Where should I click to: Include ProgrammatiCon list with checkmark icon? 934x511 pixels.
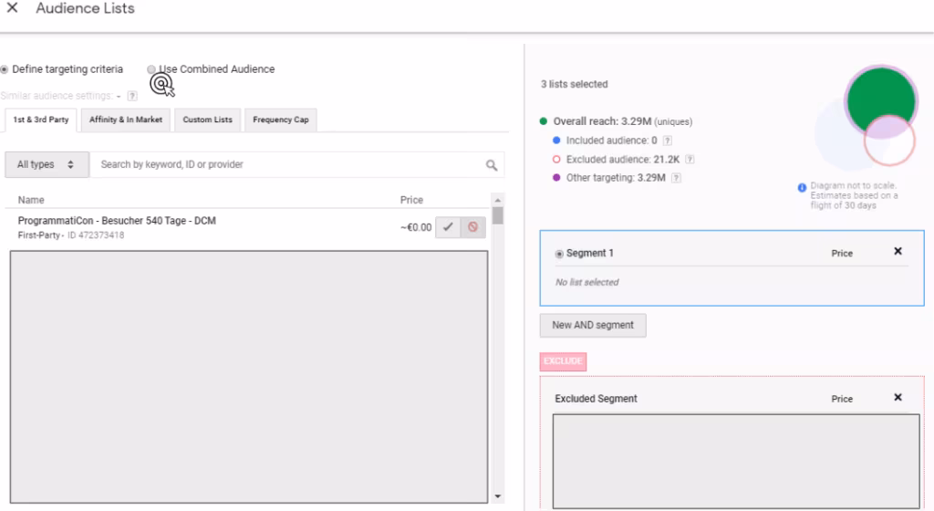pos(447,227)
